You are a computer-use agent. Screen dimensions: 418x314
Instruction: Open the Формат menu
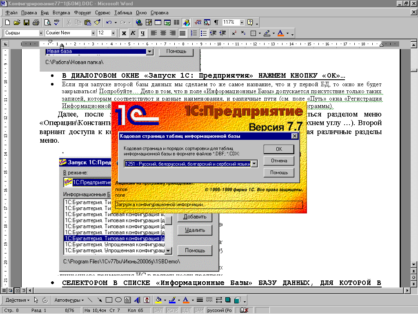tap(82, 13)
